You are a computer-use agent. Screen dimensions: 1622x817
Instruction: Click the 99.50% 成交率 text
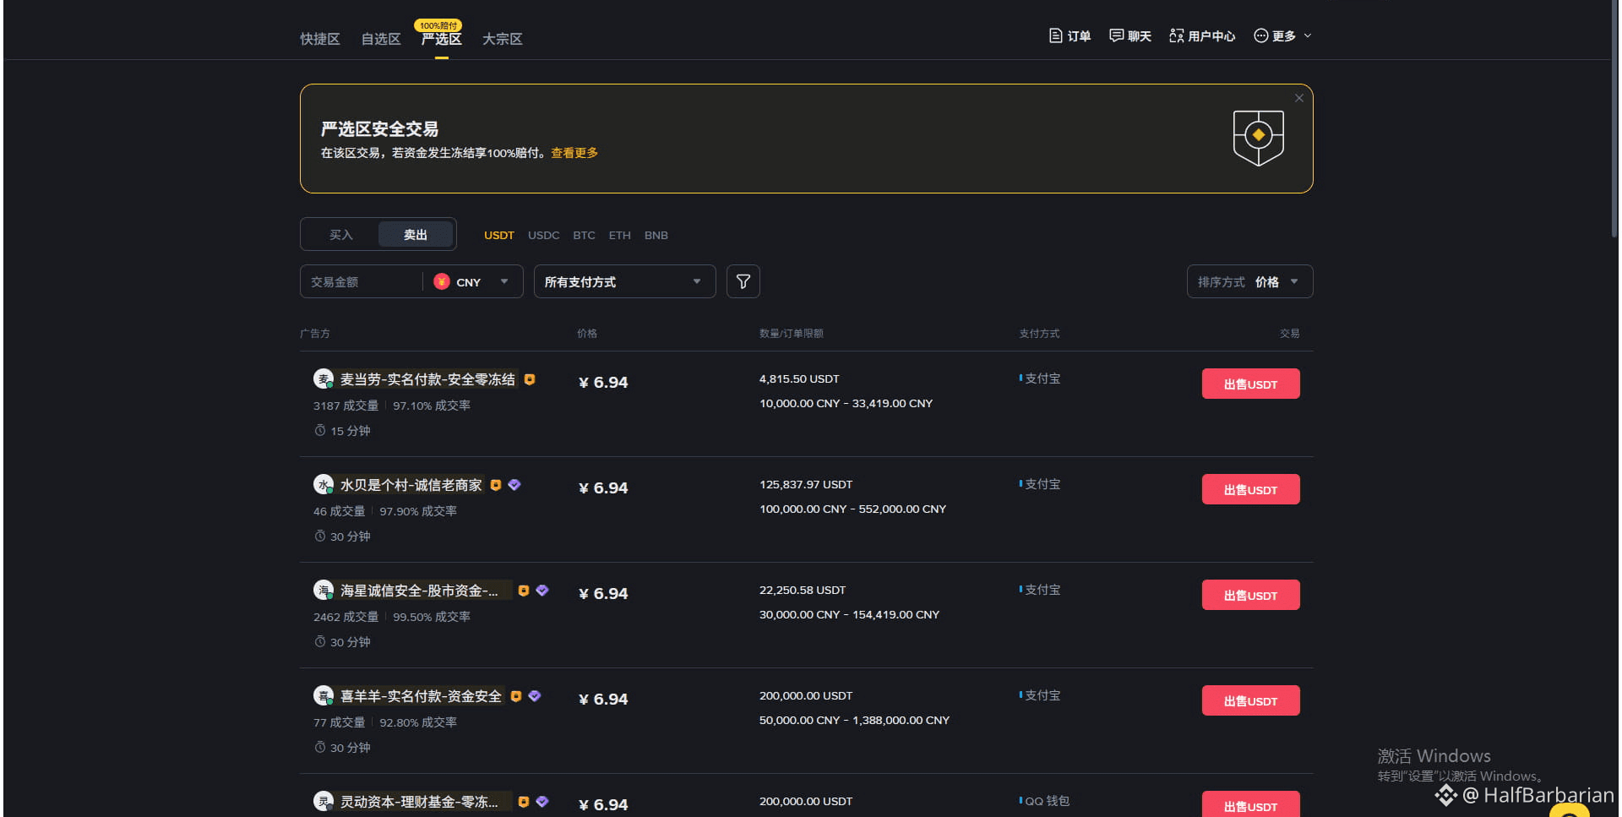[x=432, y=617]
